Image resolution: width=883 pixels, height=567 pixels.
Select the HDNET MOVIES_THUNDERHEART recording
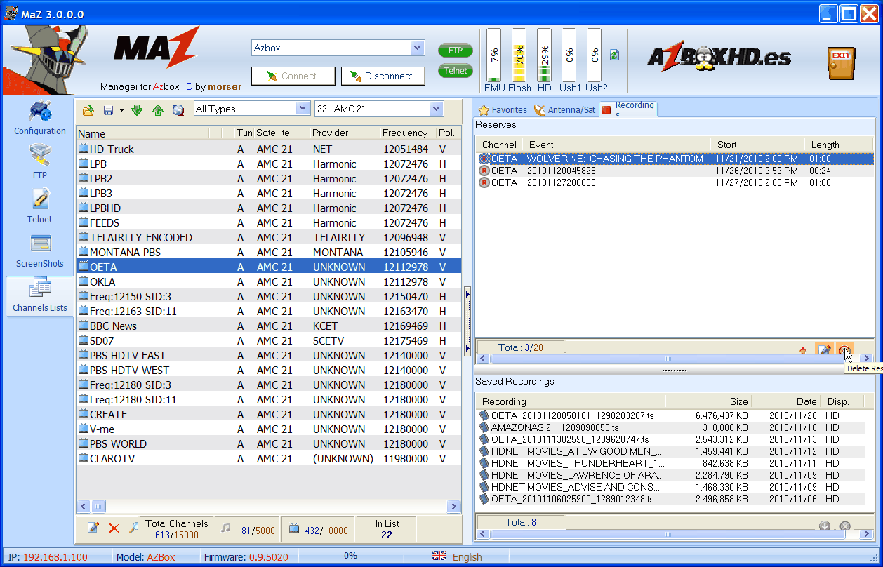point(670,463)
